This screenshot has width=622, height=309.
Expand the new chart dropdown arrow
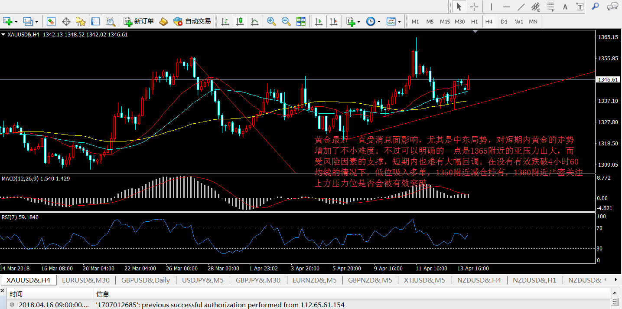[x=16, y=22]
